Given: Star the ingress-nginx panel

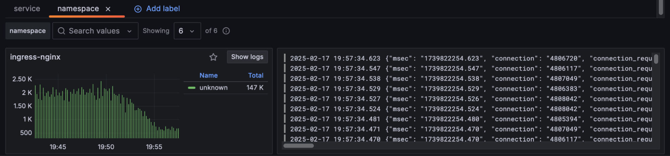Looking at the screenshot, I should point(213,57).
